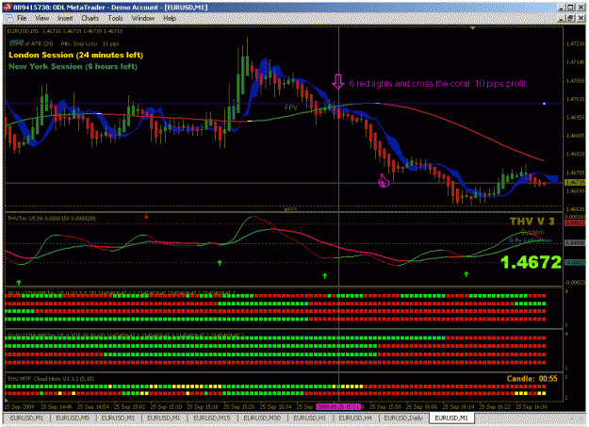Click the 25 Sep 16:14 time axis label

point(458,406)
